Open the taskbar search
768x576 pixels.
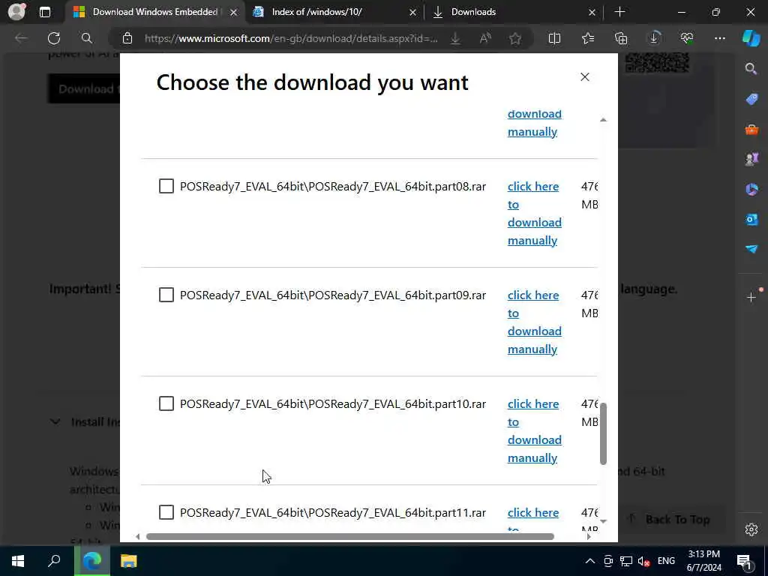pyautogui.click(x=54, y=561)
